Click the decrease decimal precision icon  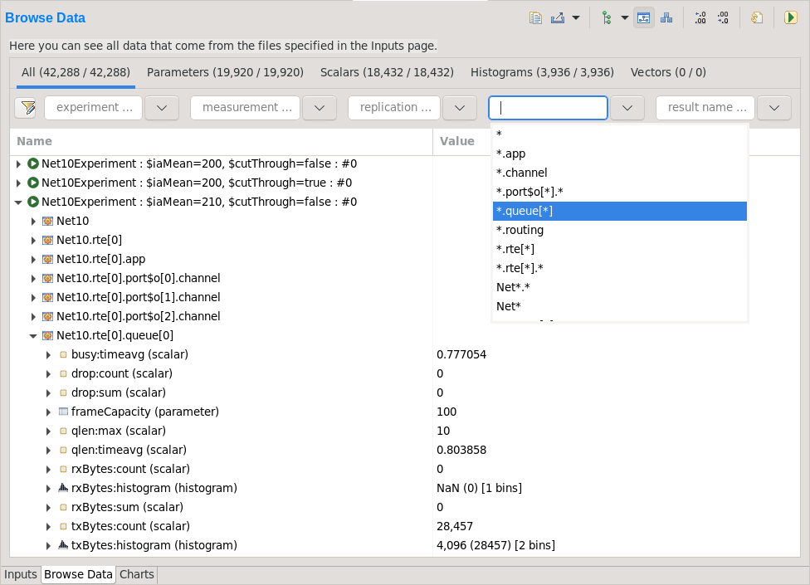(x=723, y=18)
